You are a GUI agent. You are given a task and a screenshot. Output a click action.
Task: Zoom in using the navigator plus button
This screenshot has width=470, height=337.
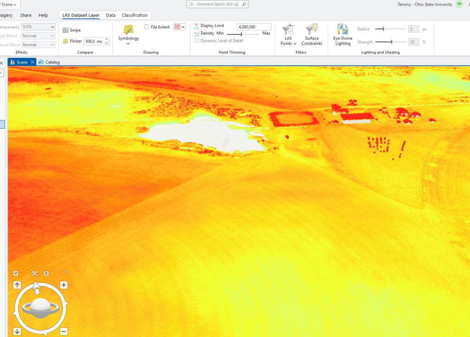[64, 285]
